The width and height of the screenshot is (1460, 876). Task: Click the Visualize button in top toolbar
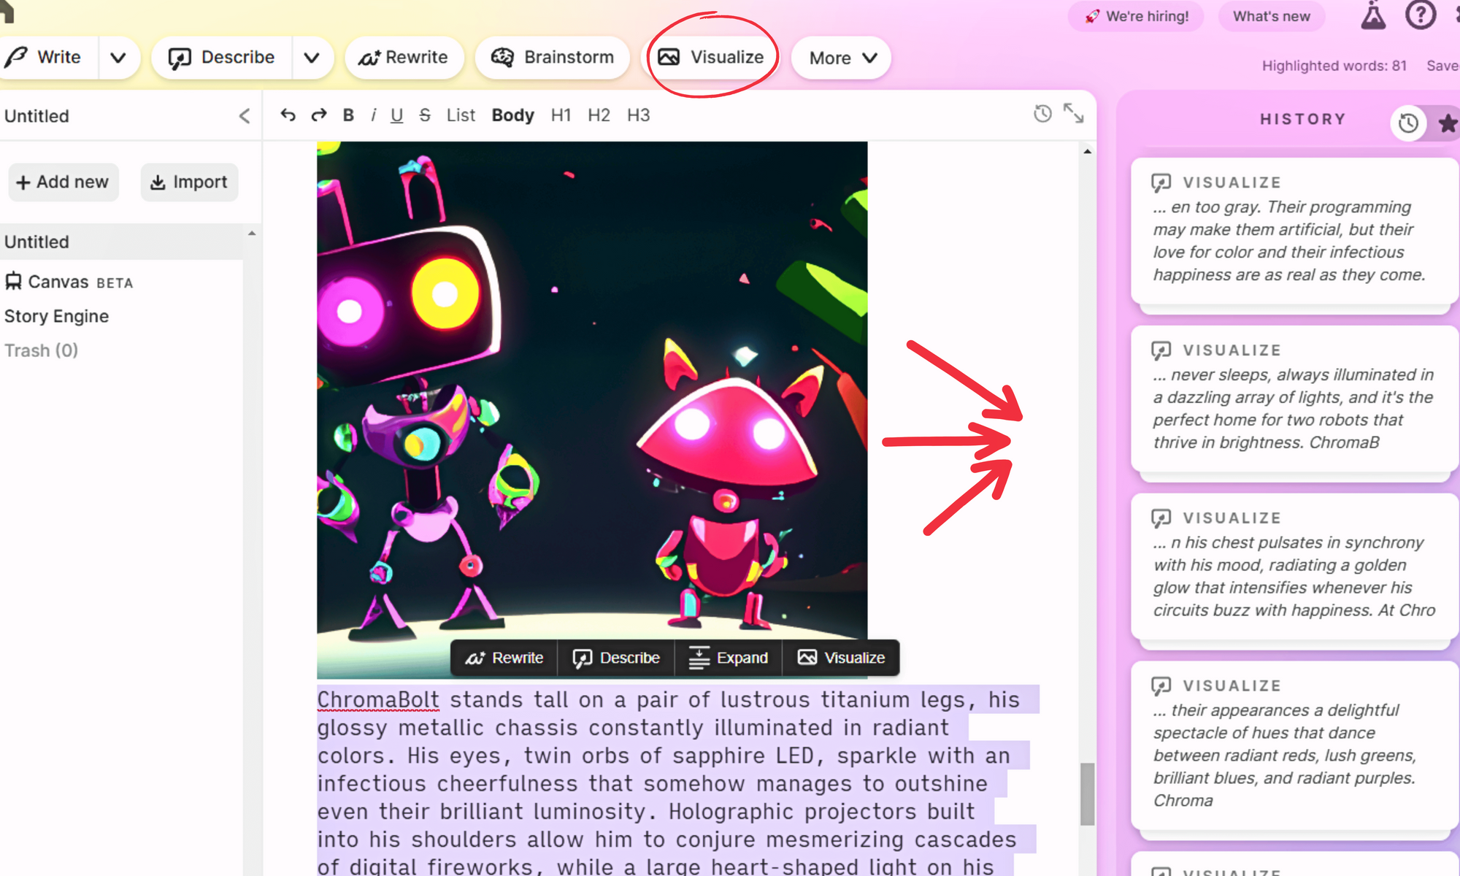point(710,57)
